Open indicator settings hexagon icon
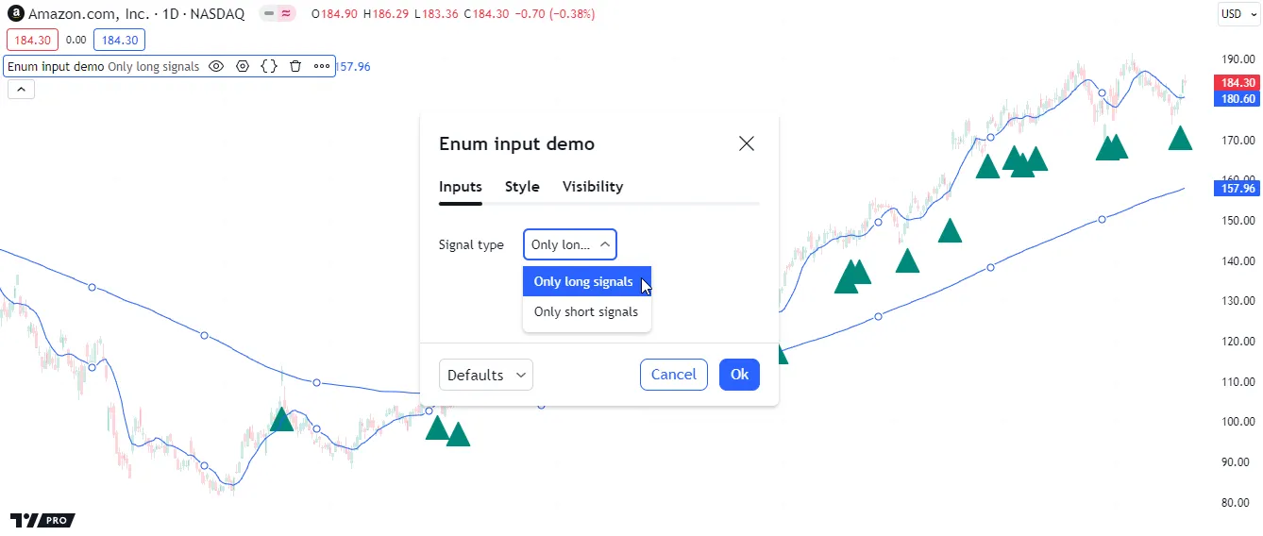 [243, 67]
